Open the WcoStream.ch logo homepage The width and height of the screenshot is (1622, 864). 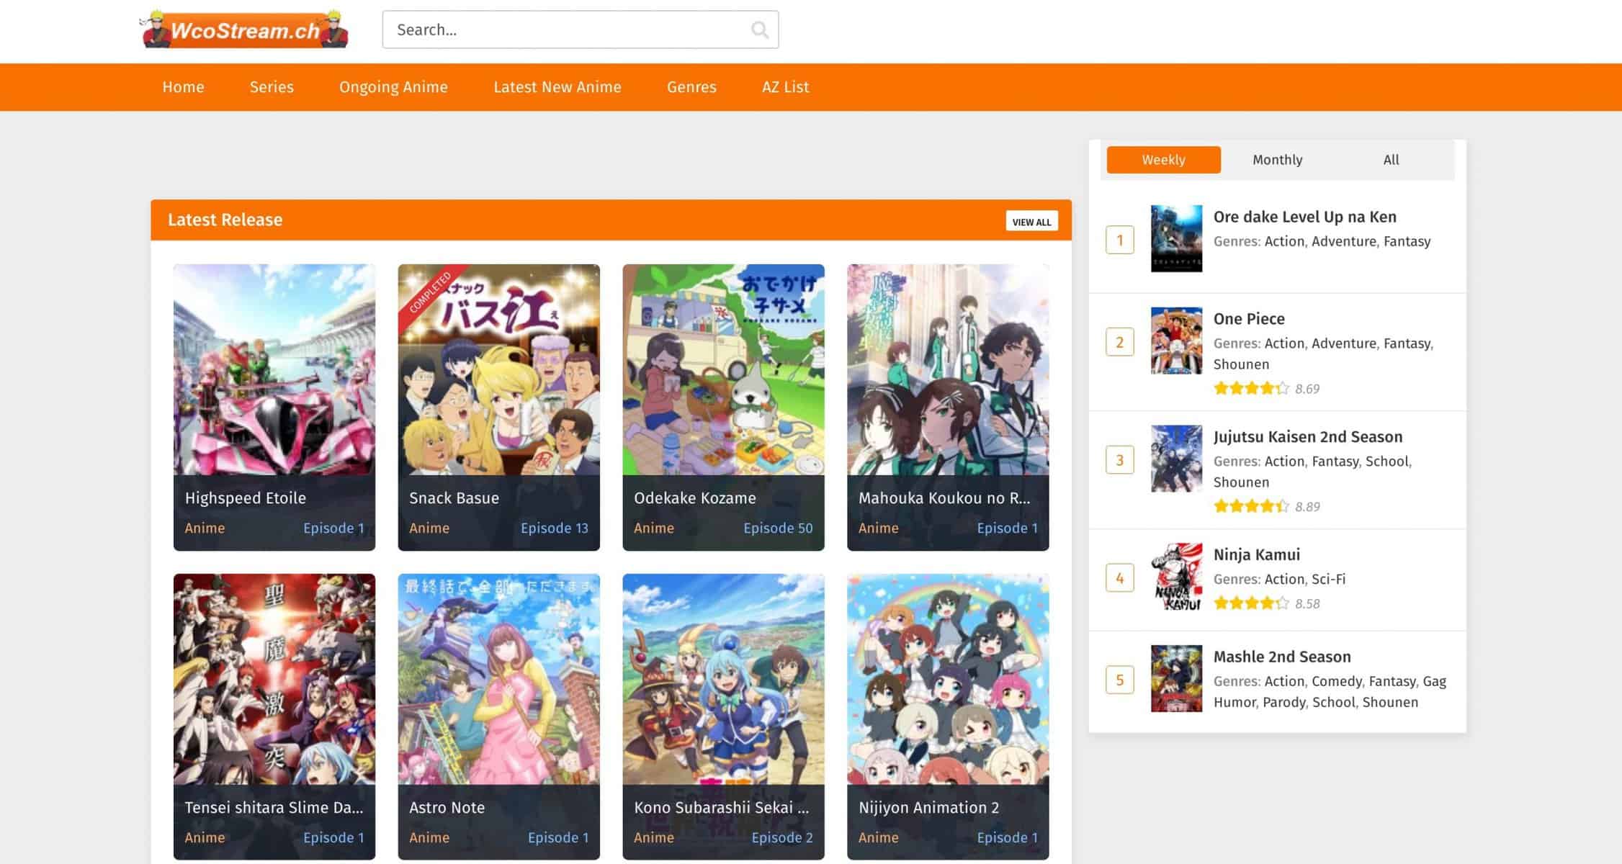click(245, 30)
